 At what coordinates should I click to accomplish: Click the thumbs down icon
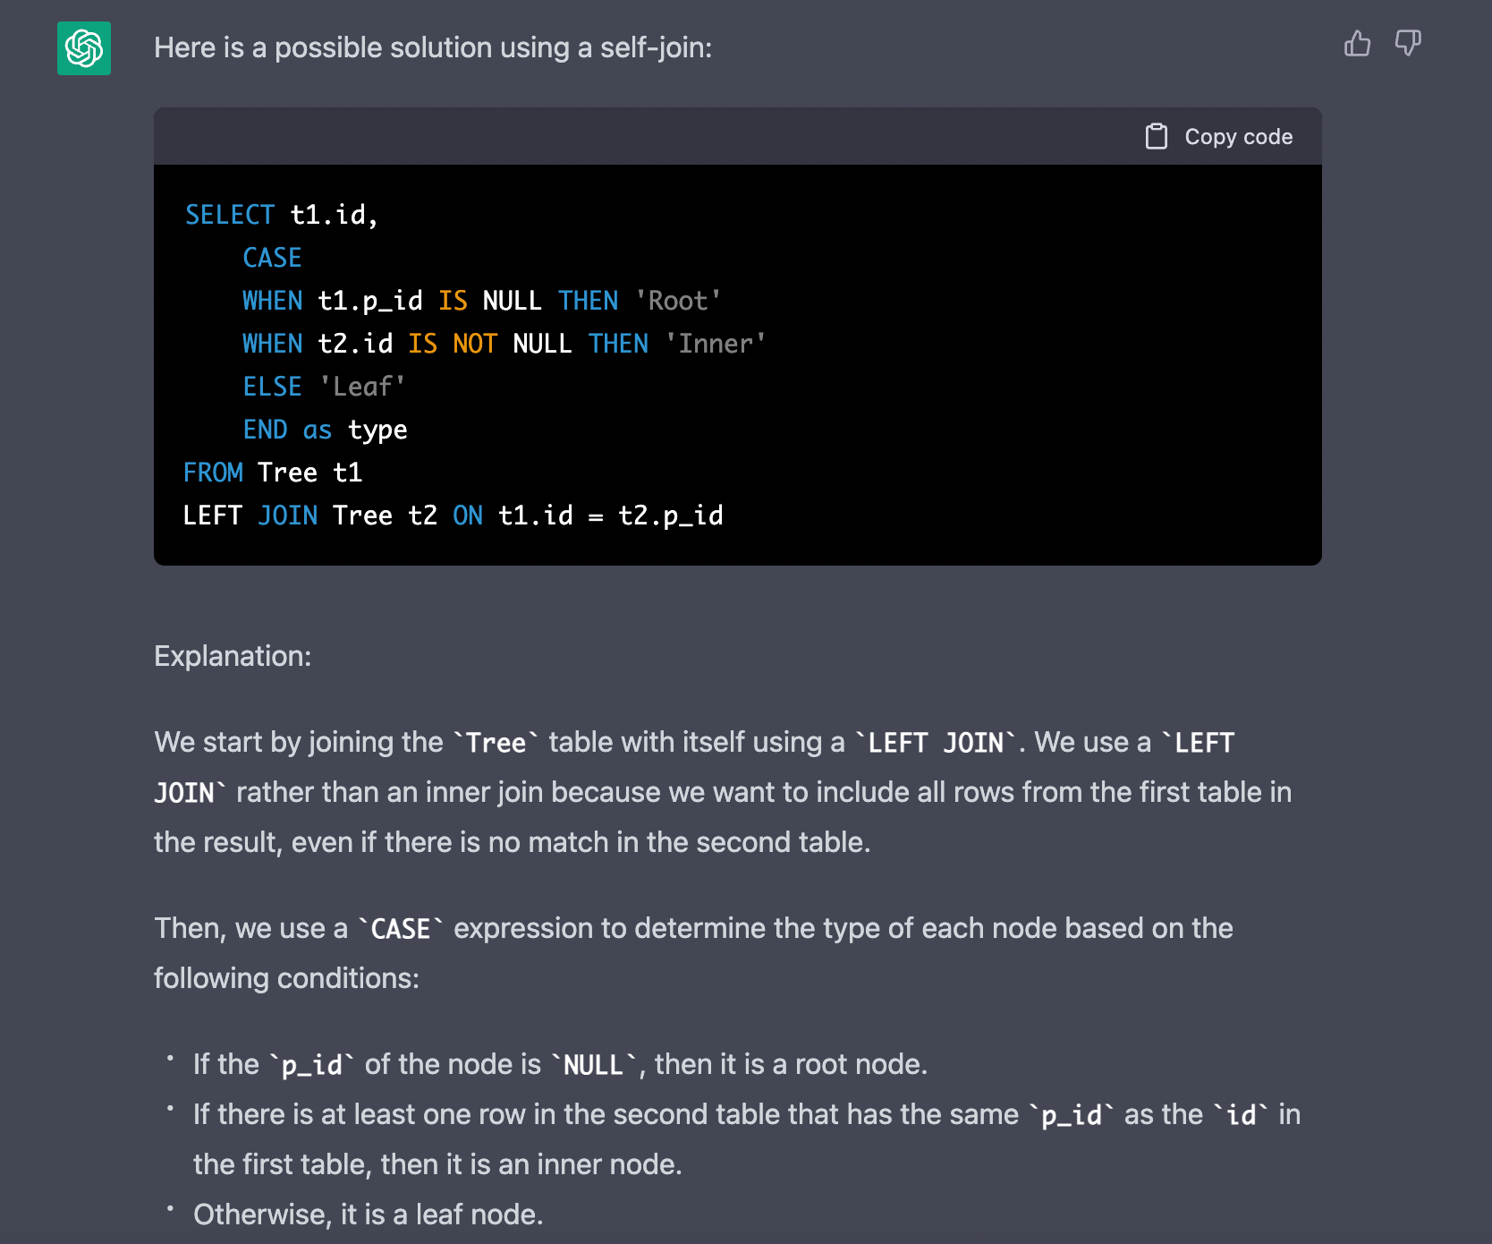click(x=1408, y=43)
